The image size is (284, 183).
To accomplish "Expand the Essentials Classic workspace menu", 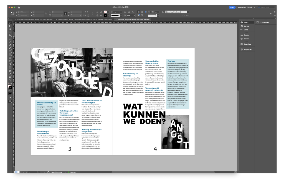I will coord(246,7).
